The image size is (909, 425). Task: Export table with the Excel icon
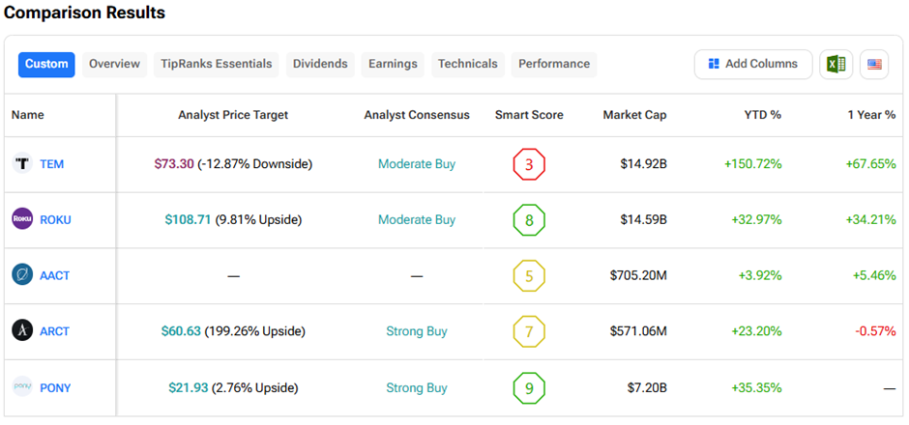pyautogui.click(x=836, y=64)
